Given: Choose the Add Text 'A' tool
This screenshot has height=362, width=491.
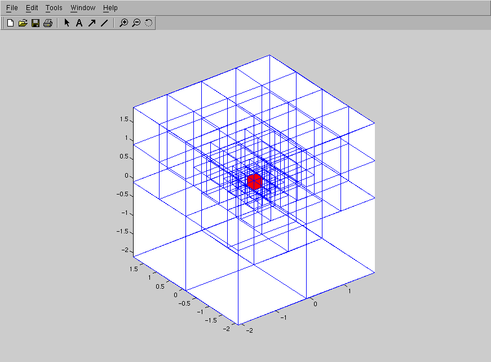Looking at the screenshot, I should pos(79,23).
